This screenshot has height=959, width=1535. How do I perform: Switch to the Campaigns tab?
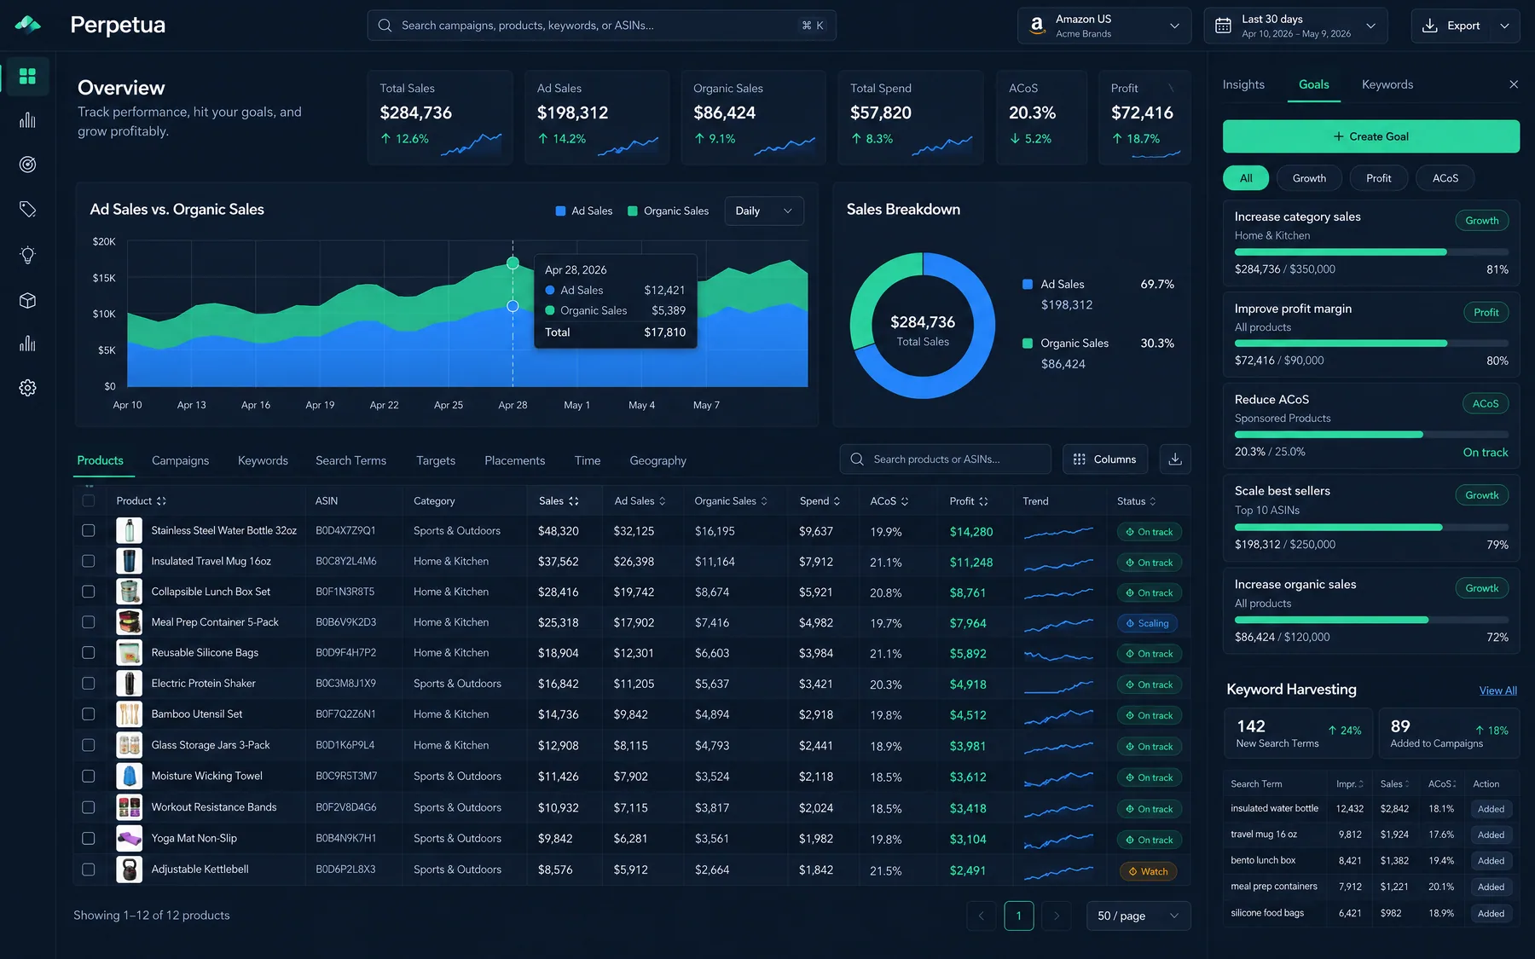pos(180,460)
